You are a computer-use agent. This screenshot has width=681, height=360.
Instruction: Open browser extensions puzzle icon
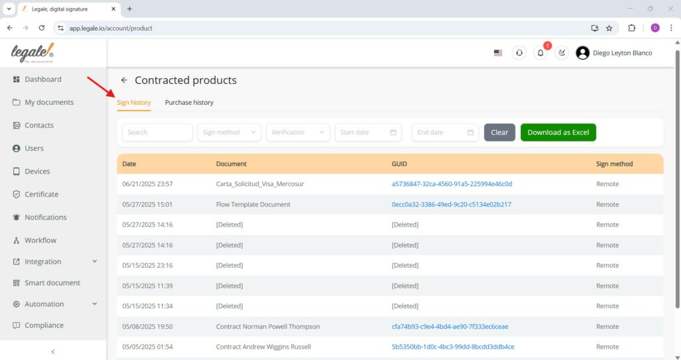(x=632, y=28)
